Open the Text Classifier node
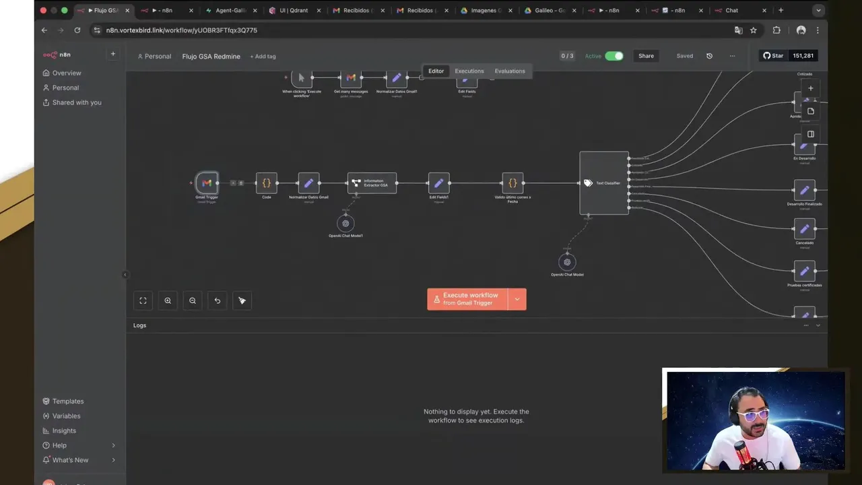This screenshot has width=862, height=485. click(x=604, y=183)
